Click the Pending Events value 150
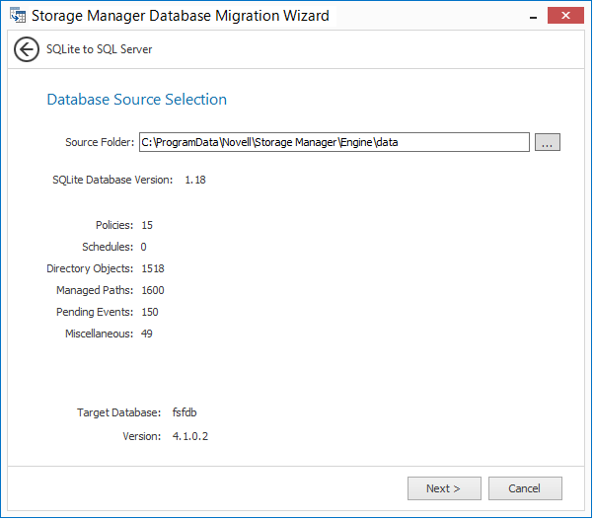Viewport: 594px width, 520px height. pyautogui.click(x=150, y=312)
